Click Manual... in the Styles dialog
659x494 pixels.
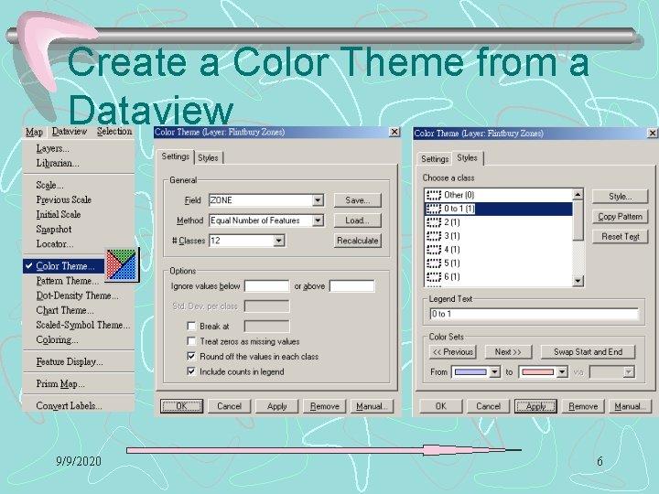[x=630, y=406]
